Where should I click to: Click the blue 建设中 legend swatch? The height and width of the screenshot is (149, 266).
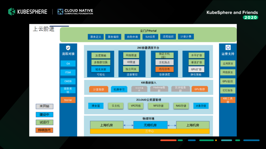44,114
